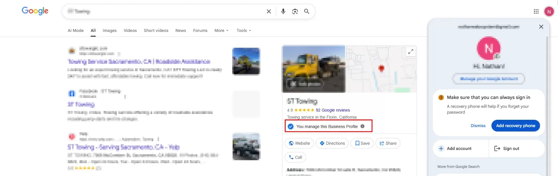Open the Forums tab
Screen dimensions: 558x176
coord(200,31)
